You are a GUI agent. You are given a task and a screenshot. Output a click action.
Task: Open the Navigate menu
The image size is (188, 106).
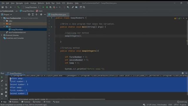click(19, 3)
